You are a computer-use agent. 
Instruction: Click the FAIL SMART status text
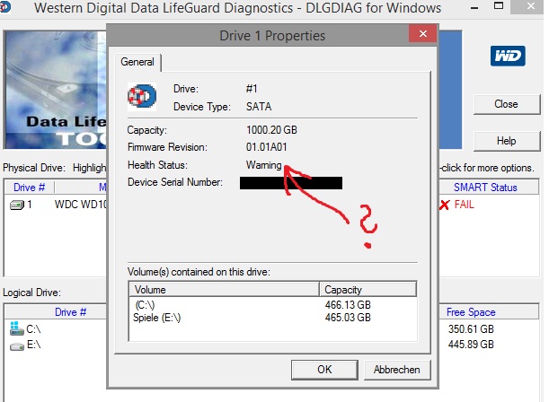click(x=465, y=205)
